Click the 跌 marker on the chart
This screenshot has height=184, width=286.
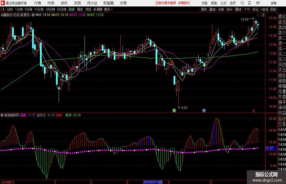tap(174, 110)
